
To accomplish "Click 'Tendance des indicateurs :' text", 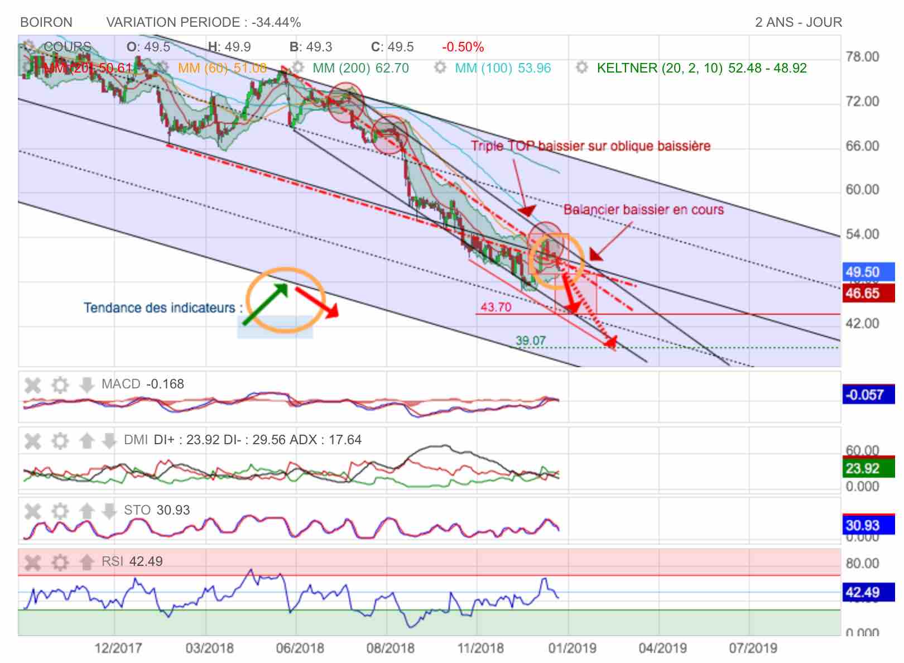I will pos(164,308).
